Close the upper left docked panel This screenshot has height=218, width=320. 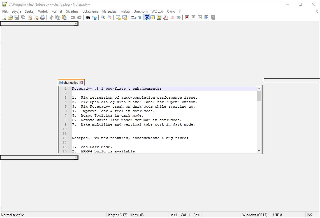(76, 24)
